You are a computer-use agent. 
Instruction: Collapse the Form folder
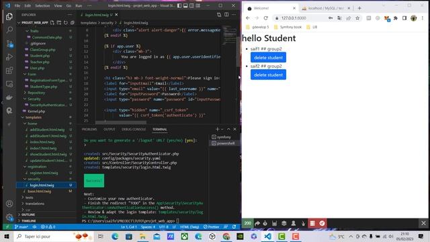point(32,74)
